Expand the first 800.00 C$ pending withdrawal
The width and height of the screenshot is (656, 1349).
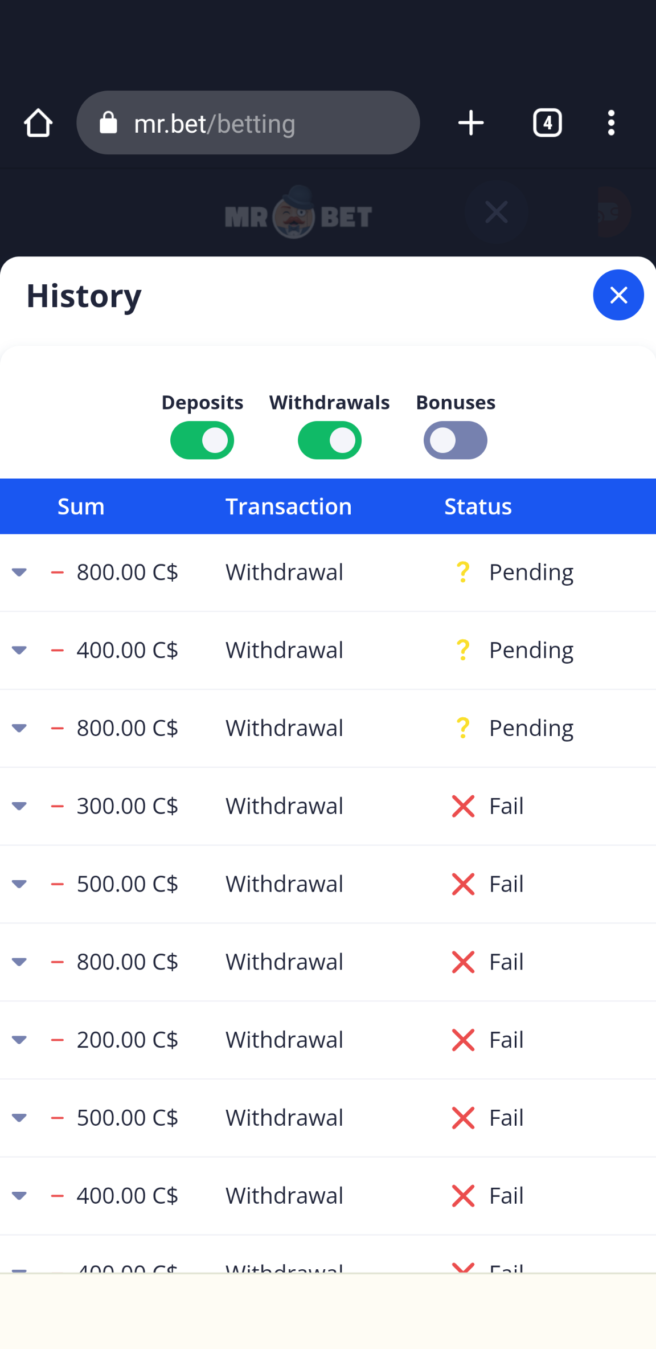tap(19, 572)
